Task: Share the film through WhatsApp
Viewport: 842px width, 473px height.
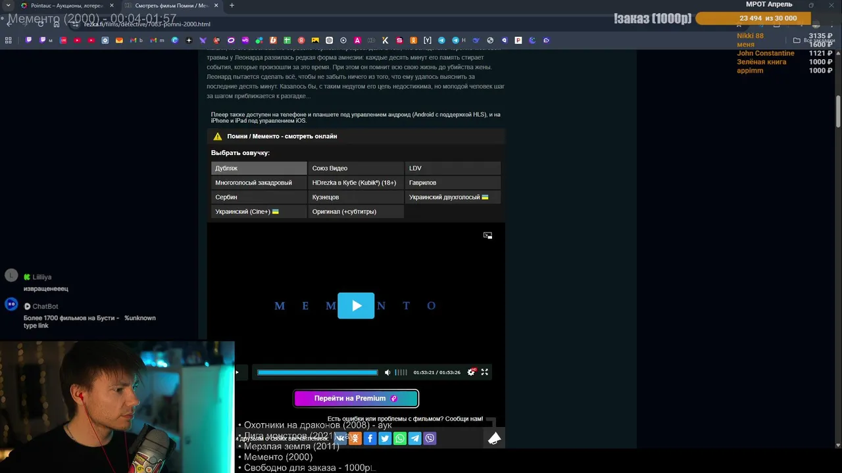Action: coord(400,438)
